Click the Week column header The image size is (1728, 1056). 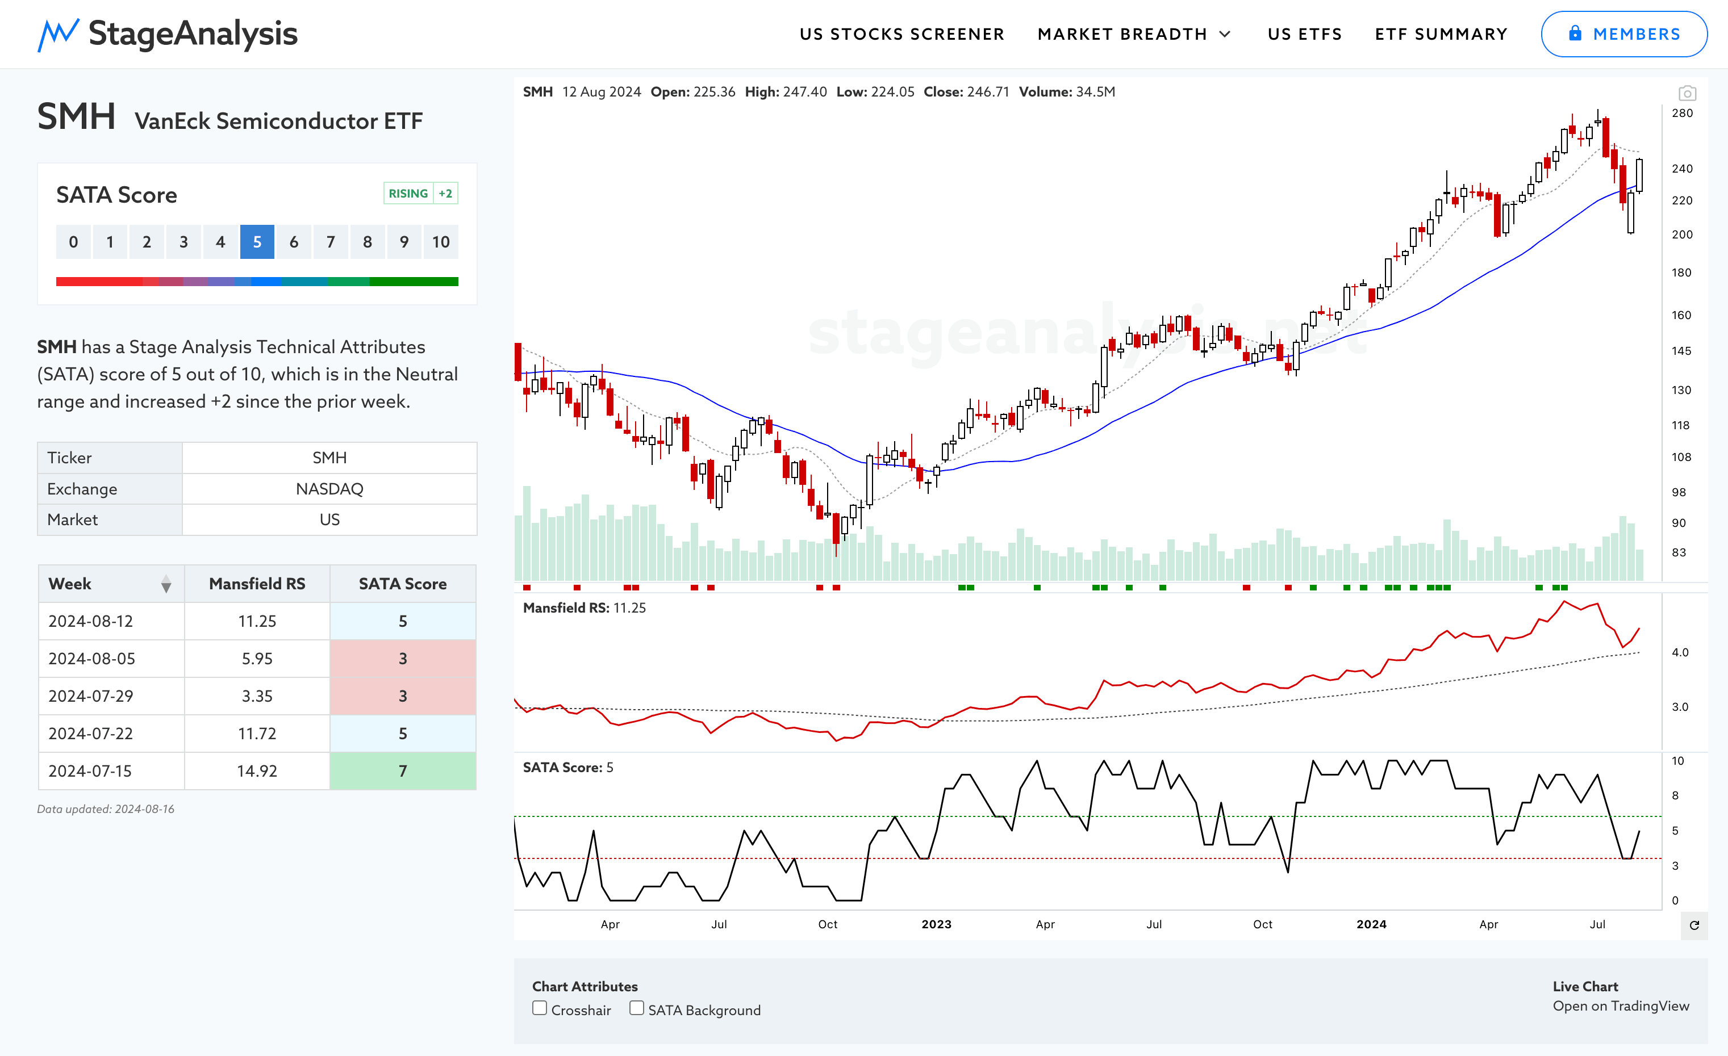coord(111,584)
